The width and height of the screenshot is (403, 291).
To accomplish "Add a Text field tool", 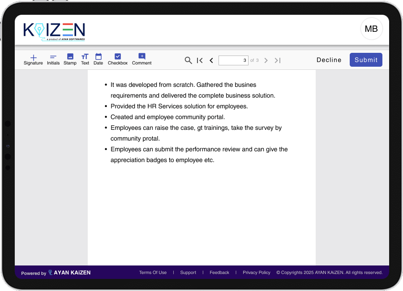I will [x=85, y=60].
